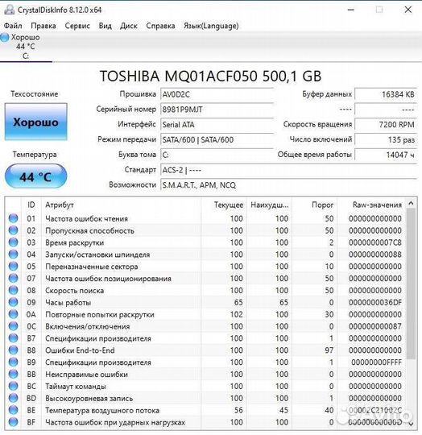Click the Режим передачи field SATA/600

[217, 139]
